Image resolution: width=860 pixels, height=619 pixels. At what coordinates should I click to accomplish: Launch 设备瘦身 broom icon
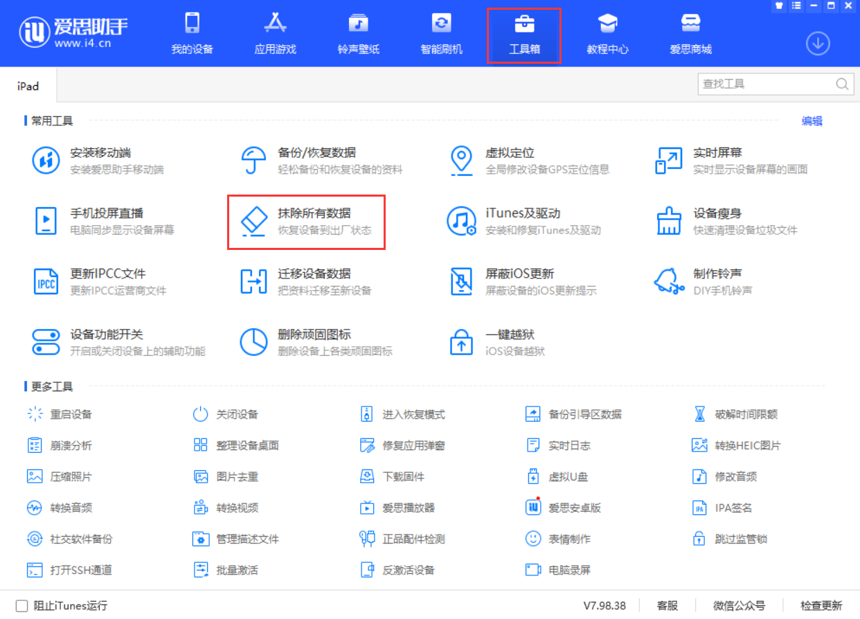tap(669, 221)
